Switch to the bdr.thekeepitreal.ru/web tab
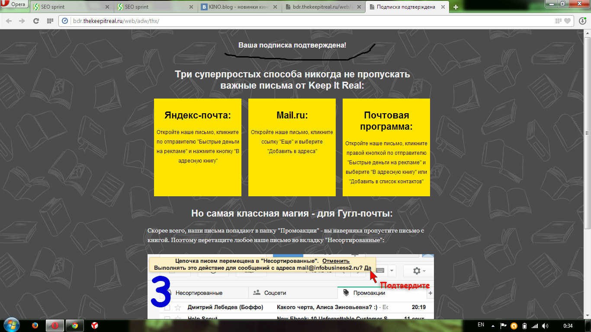Viewport: 591px width, 332px height. pos(324,7)
